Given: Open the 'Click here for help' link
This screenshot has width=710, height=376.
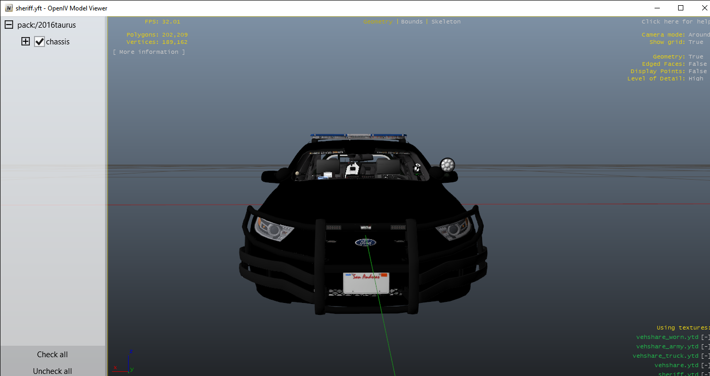Looking at the screenshot, I should [674, 22].
